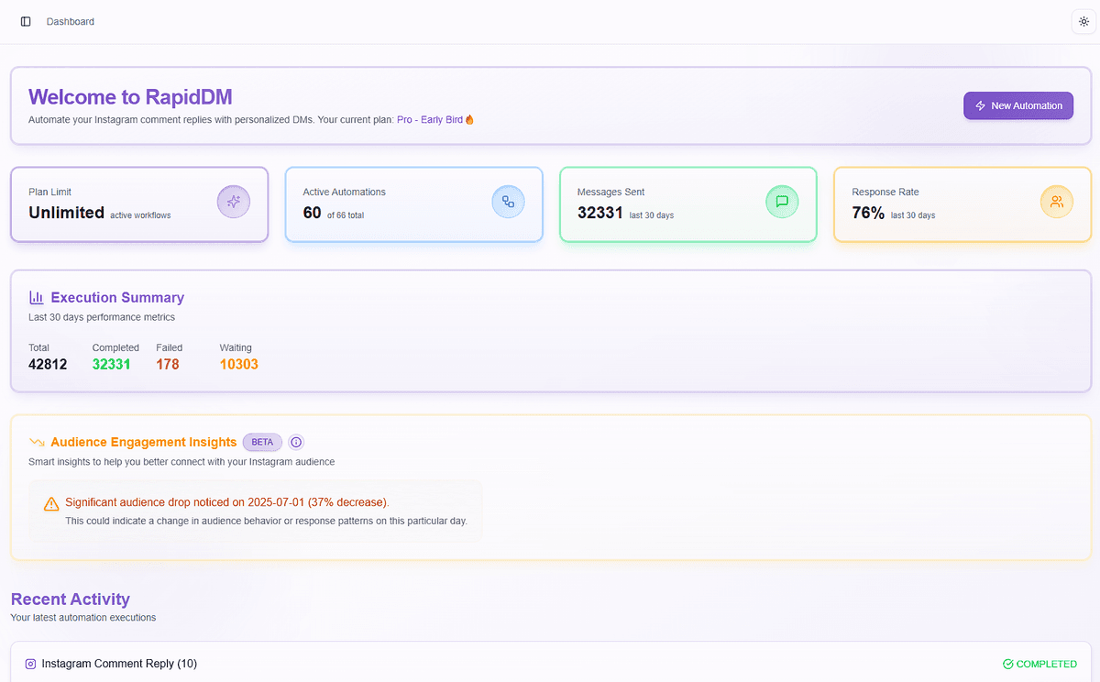This screenshot has height=682, width=1100.
Task: Click the warning triangle icon in audience drop alert
Action: pyautogui.click(x=51, y=503)
